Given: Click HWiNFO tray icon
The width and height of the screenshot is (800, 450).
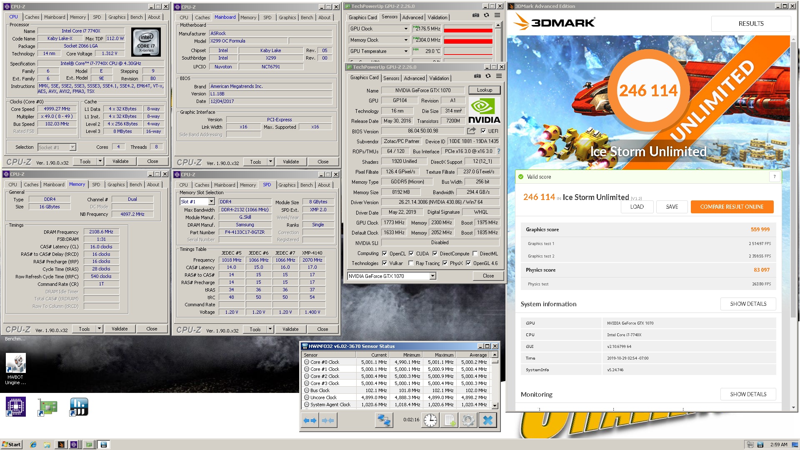Looking at the screenshot, I should tap(760, 445).
